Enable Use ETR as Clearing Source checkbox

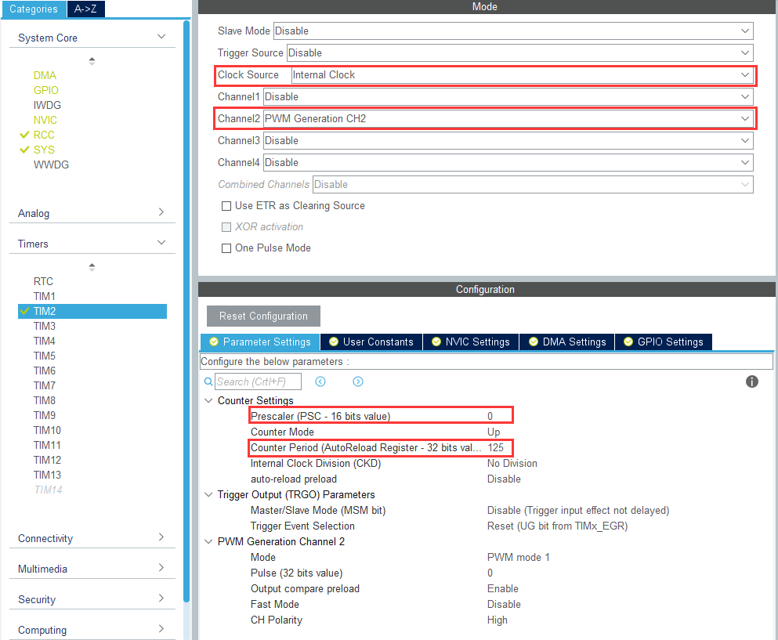click(226, 206)
